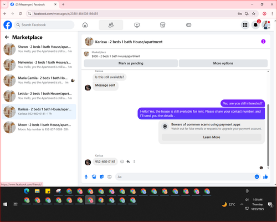Go to the Facebook Home tab

coord(85,25)
